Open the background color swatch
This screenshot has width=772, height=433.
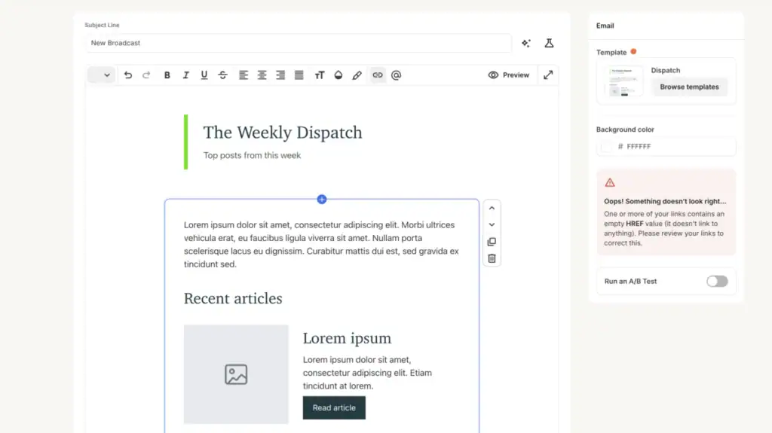click(x=607, y=147)
